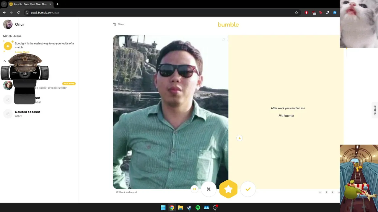Open File Explorer from the taskbar
This screenshot has width=378, height=212.
click(x=180, y=208)
